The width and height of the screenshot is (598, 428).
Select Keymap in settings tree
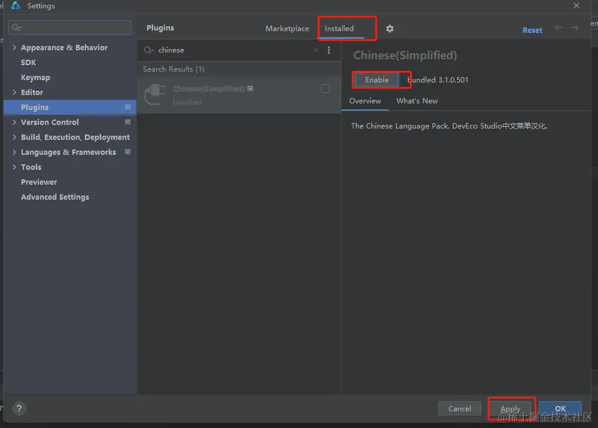[35, 77]
